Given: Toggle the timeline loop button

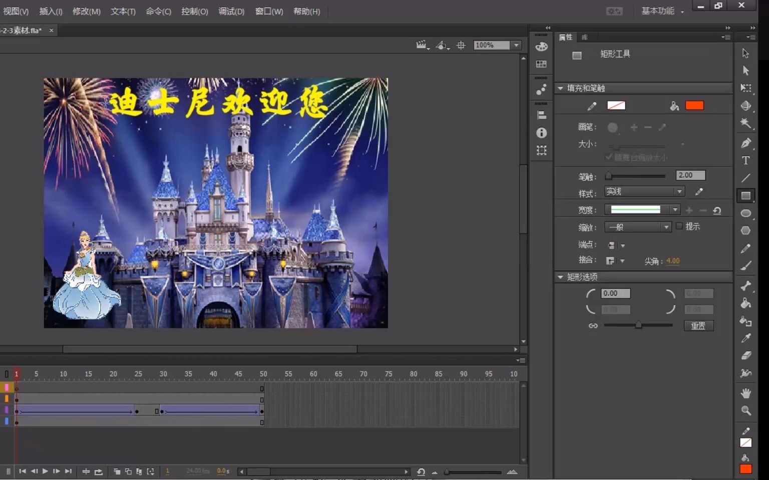Looking at the screenshot, I should [x=98, y=471].
